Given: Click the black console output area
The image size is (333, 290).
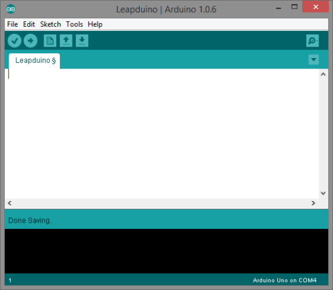Looking at the screenshot, I should point(166,251).
